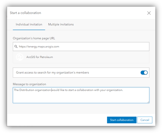Screen dimensions: 162x133
Task: Switch to Individual invitation tab
Action: click(29, 25)
